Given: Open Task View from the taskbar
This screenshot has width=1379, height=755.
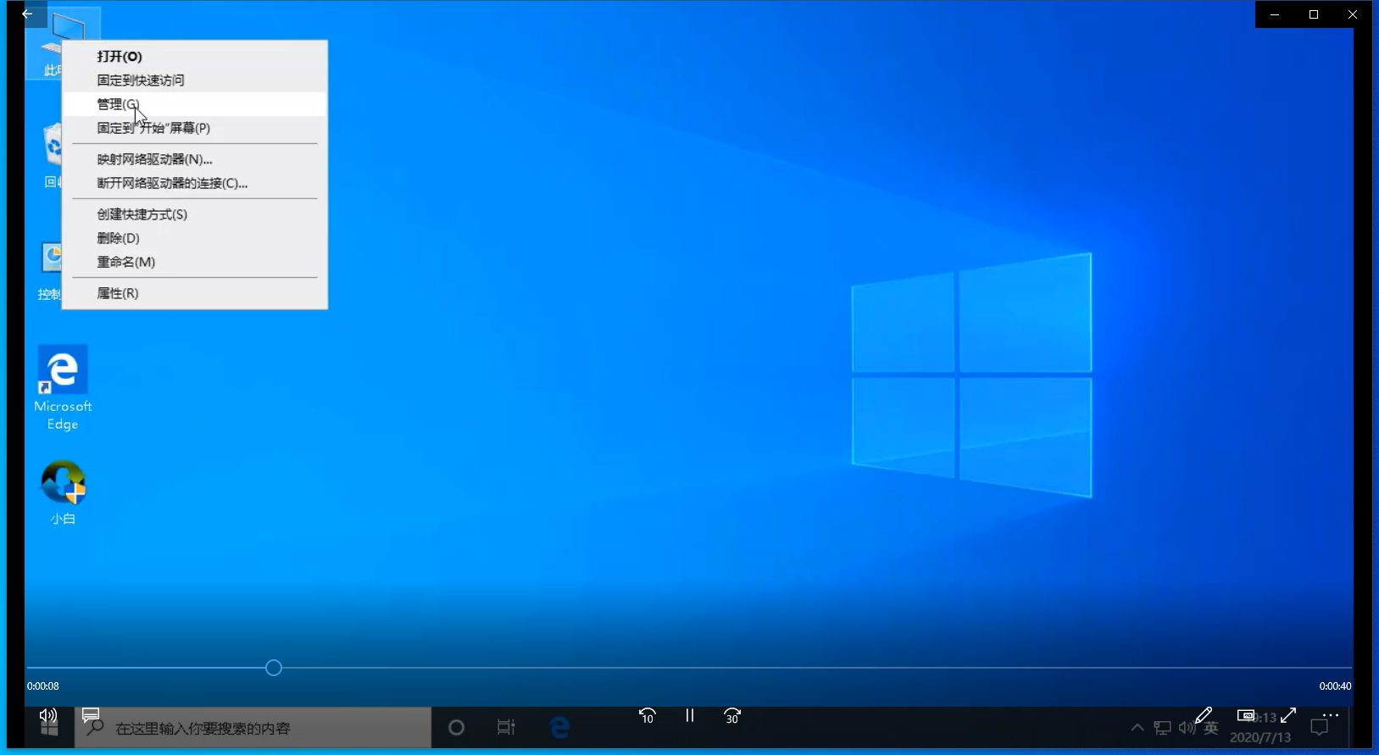Looking at the screenshot, I should click(506, 727).
